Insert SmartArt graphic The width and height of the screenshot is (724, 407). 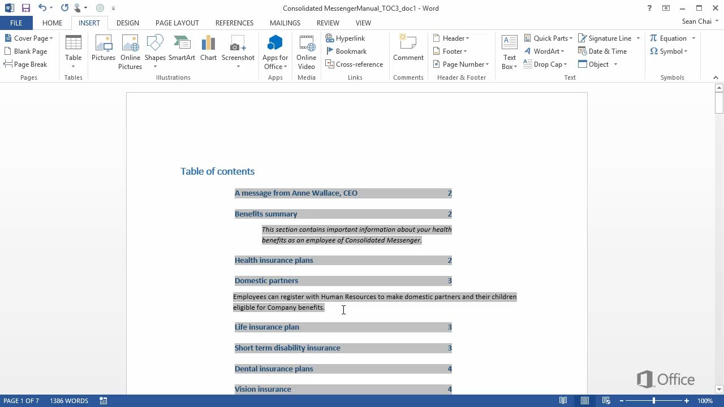pos(182,48)
